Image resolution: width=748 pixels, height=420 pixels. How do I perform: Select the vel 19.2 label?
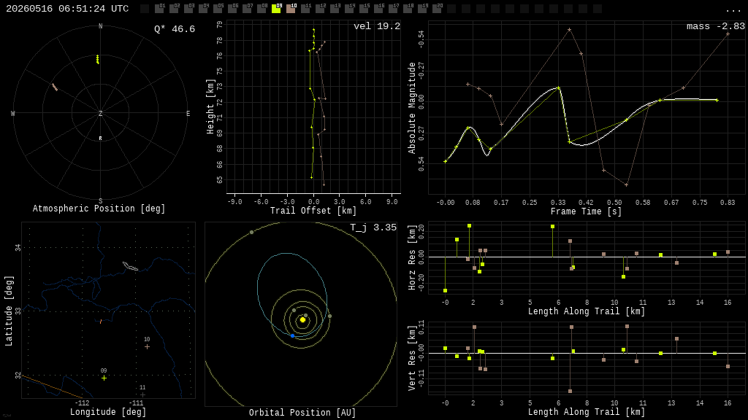[377, 26]
